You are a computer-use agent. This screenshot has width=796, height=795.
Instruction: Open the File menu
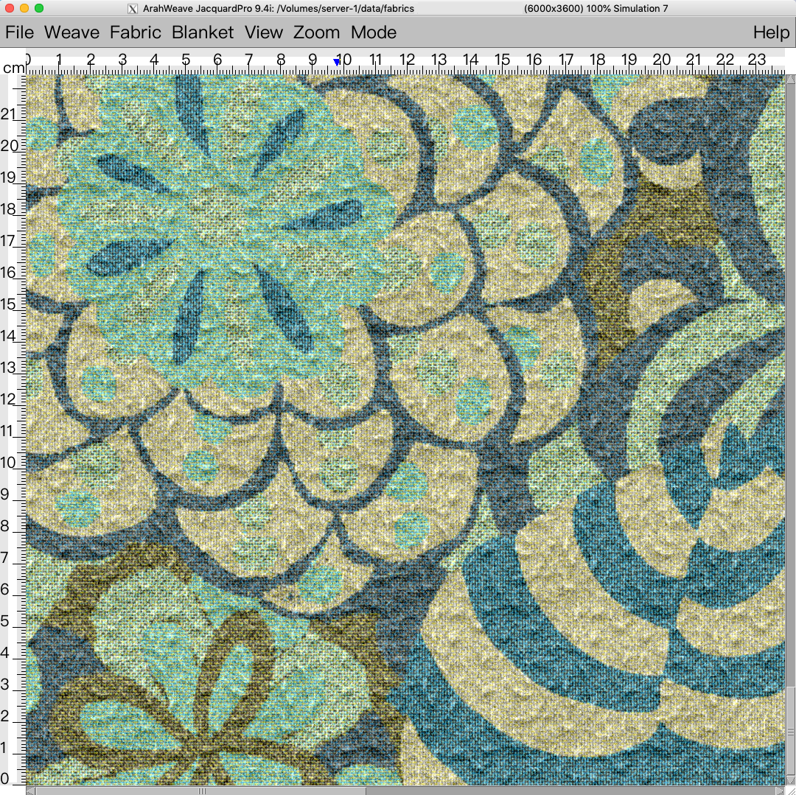pyautogui.click(x=19, y=32)
